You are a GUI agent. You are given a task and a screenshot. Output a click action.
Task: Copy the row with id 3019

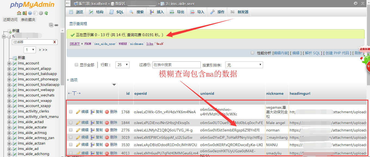pyautogui.click(x=97, y=137)
